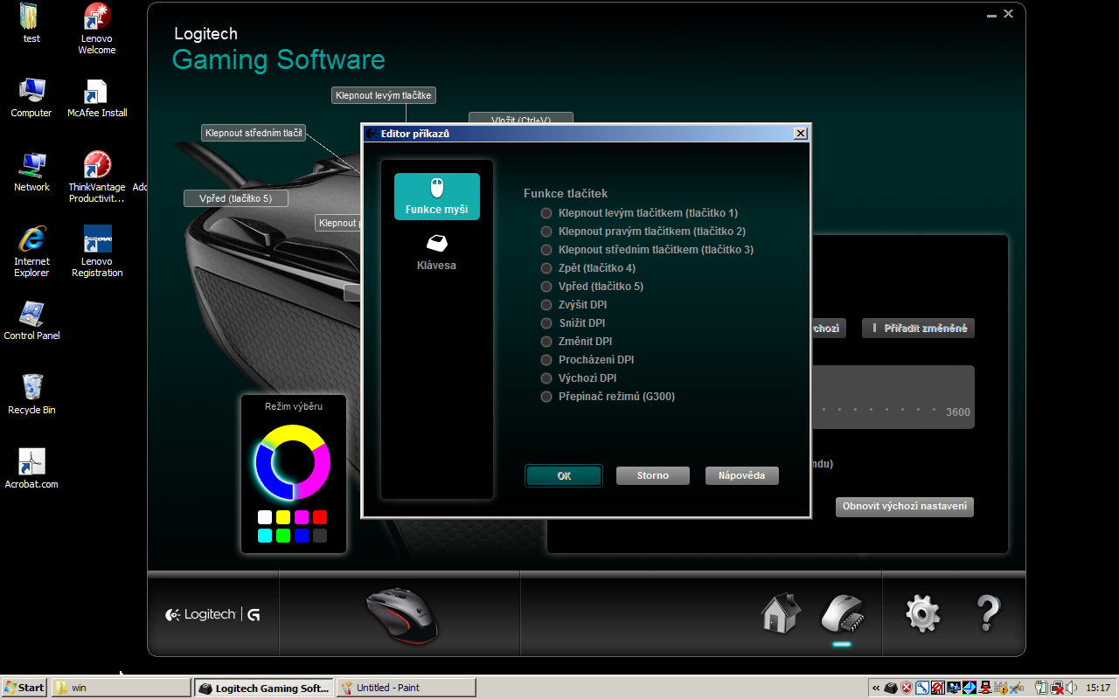Click the Klepnout levým tlačítke label
The height and width of the screenshot is (699, 1119).
tap(384, 95)
